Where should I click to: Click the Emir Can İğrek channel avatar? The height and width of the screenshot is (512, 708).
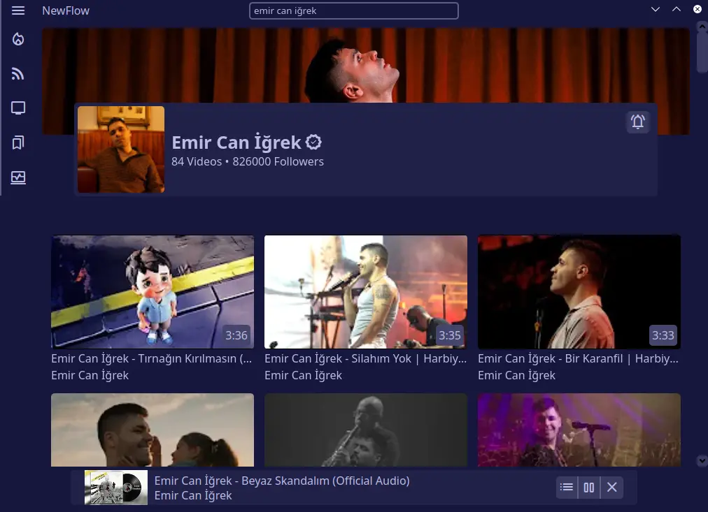(x=121, y=149)
